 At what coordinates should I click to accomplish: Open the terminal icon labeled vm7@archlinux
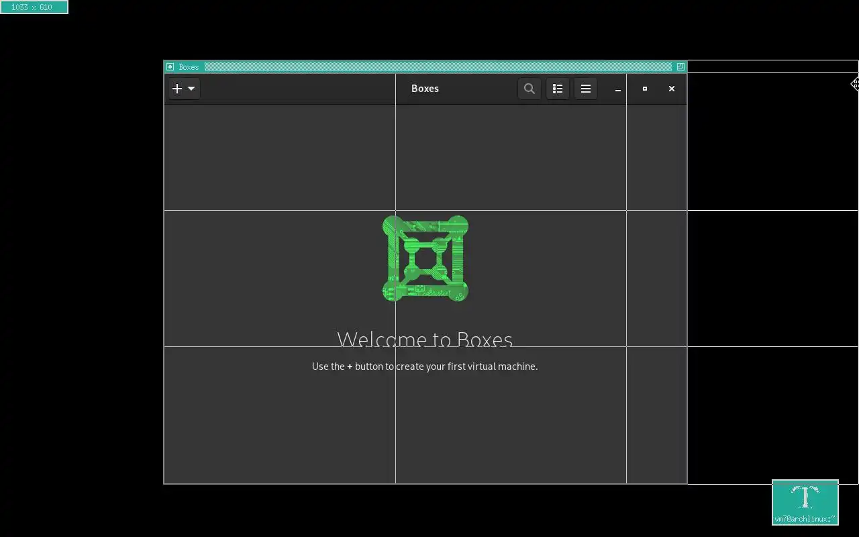coord(805,502)
